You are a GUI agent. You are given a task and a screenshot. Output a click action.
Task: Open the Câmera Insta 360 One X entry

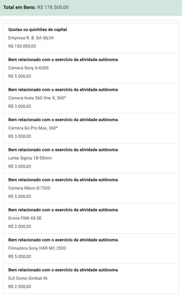(37, 98)
